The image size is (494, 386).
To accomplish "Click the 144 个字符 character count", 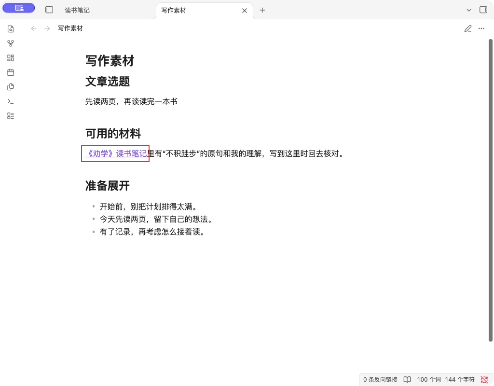I will (460, 380).
